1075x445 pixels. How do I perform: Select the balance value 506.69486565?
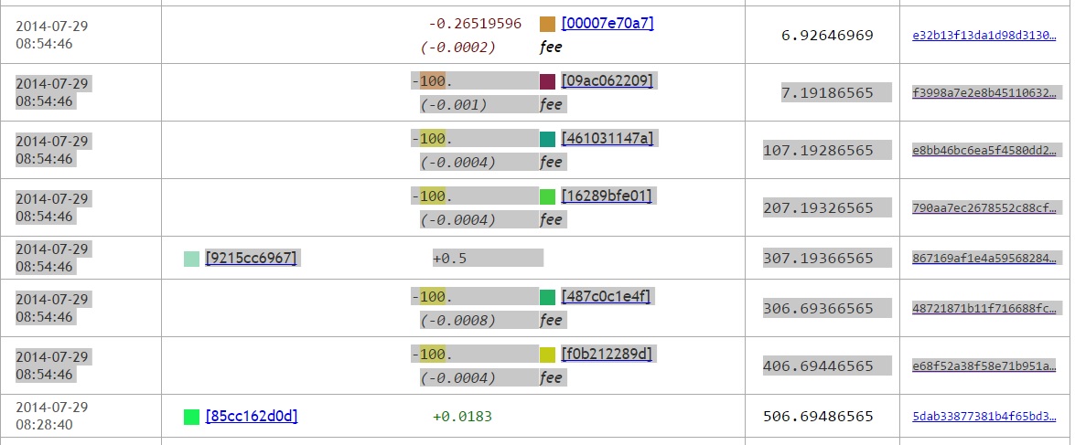tap(818, 416)
